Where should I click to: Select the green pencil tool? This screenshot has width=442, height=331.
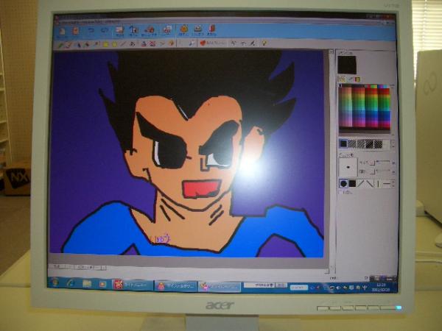pos(60,44)
